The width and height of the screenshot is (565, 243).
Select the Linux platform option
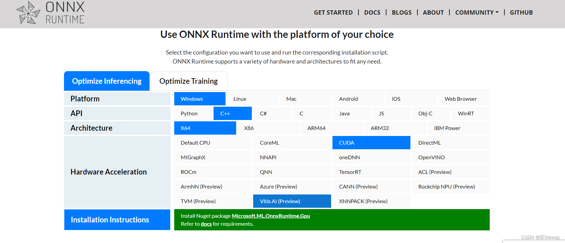coord(252,99)
